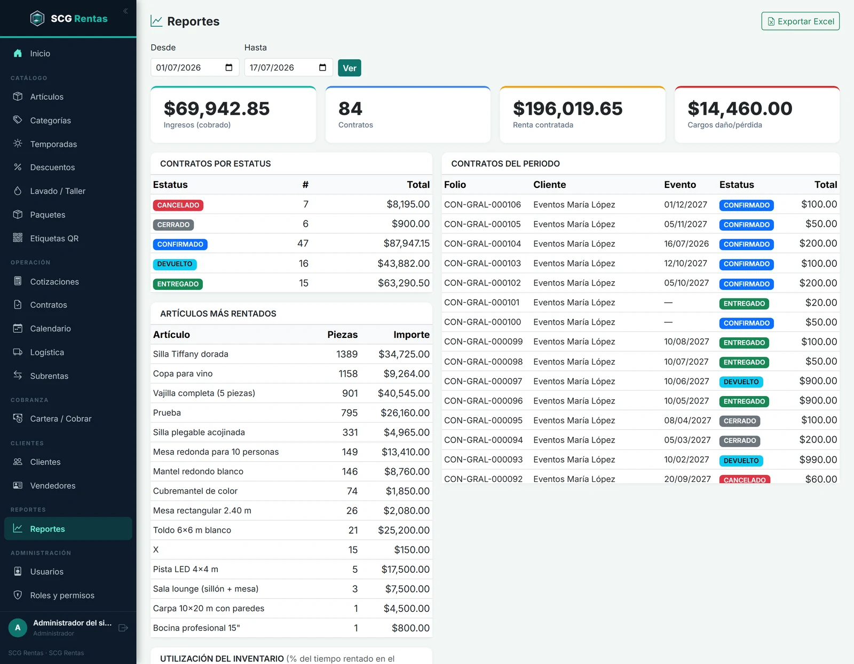Select Reportes in the sidebar

(x=68, y=528)
